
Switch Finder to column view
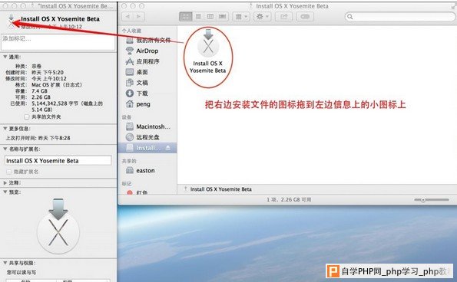(210, 17)
